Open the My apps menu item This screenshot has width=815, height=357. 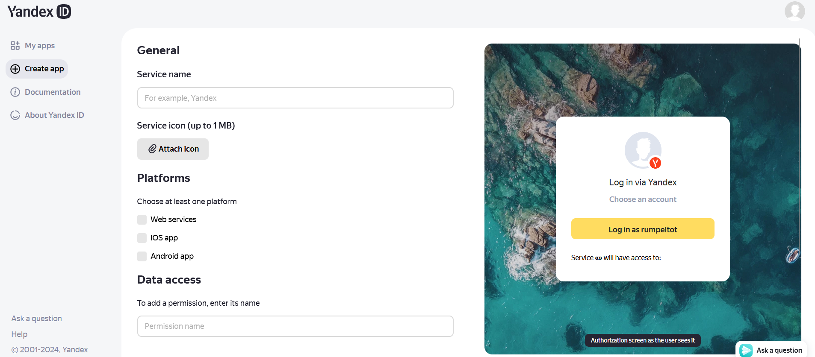click(x=33, y=46)
